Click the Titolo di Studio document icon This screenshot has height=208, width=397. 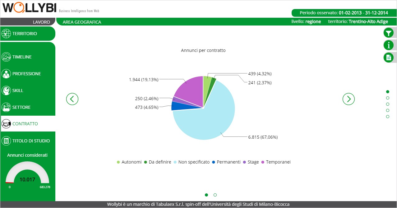[6, 141]
